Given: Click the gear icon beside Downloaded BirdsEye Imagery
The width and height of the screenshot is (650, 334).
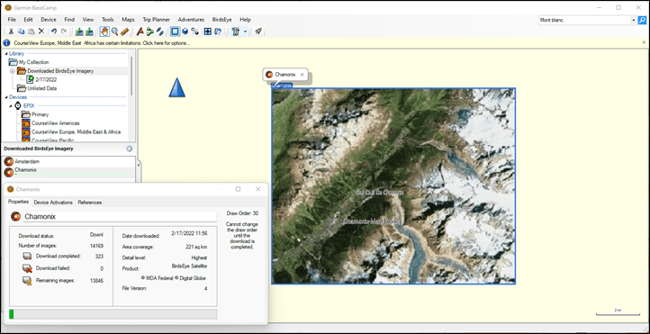Looking at the screenshot, I should [130, 149].
